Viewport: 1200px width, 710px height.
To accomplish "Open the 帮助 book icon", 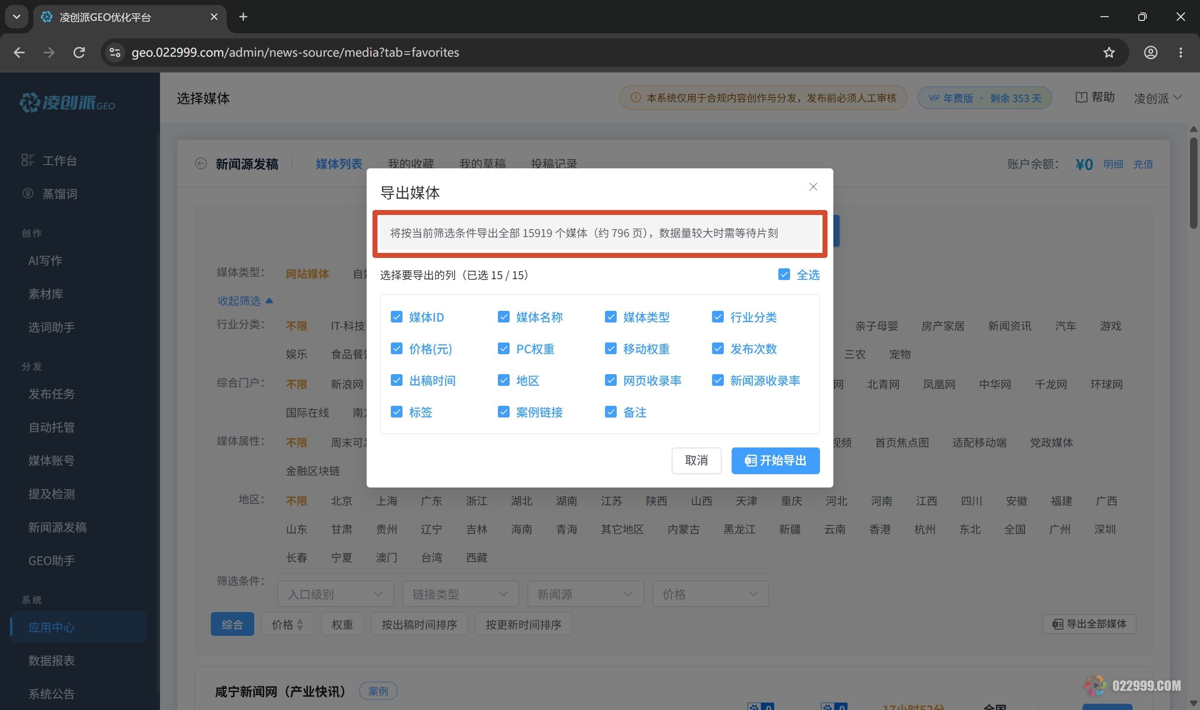I will coord(1081,97).
